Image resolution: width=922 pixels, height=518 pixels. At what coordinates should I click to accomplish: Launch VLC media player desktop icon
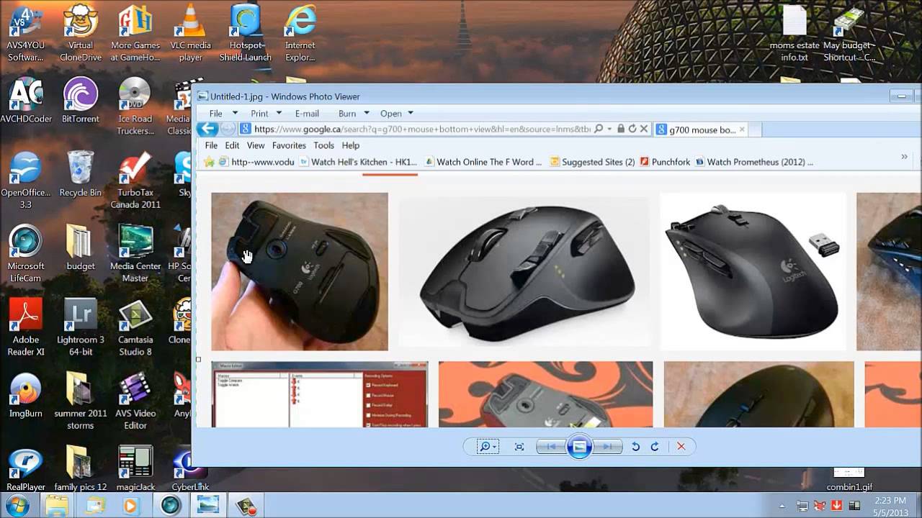point(191,34)
